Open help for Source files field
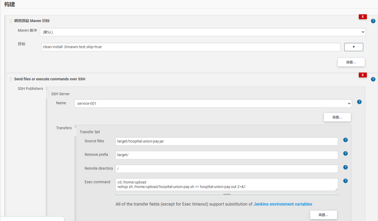Viewport: 378px width, 221px height. [345, 140]
